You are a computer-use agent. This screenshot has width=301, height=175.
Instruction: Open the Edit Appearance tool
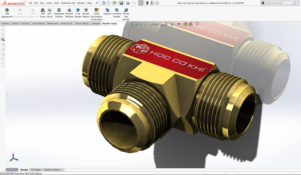pyautogui.click(x=7, y=13)
